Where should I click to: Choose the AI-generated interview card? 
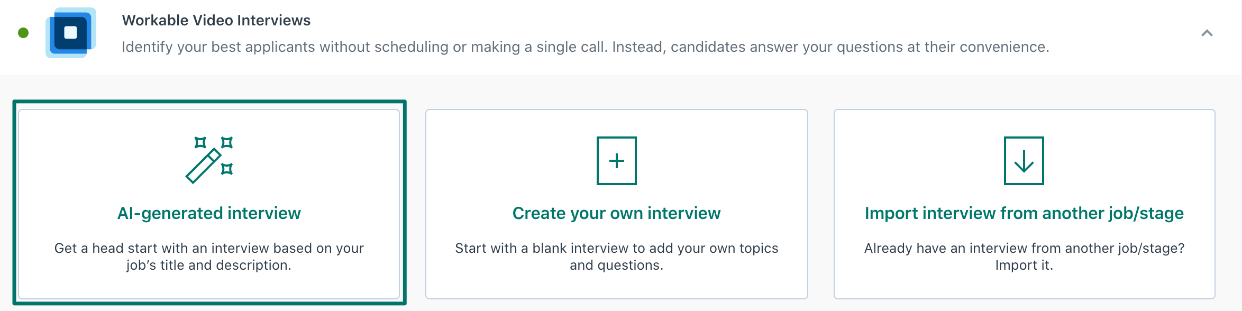pos(209,204)
